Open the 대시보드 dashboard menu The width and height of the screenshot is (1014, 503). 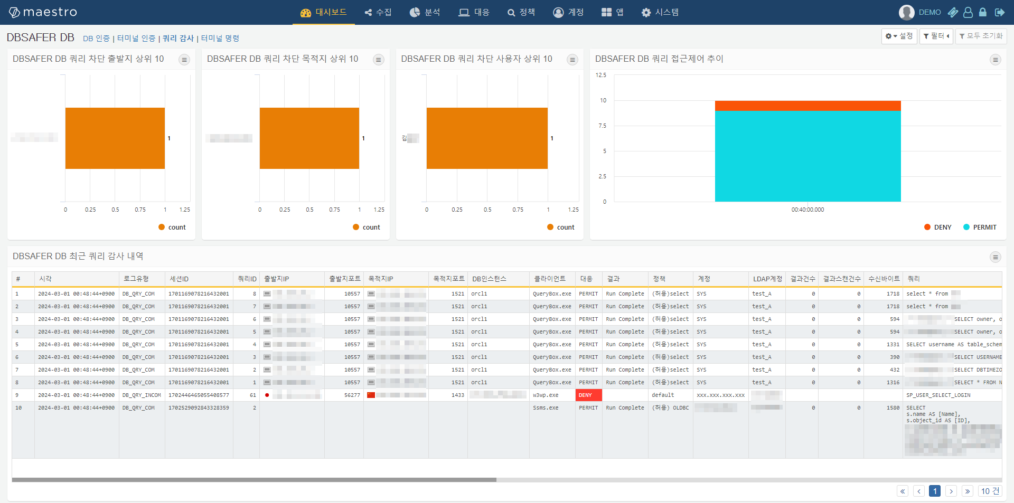(323, 12)
